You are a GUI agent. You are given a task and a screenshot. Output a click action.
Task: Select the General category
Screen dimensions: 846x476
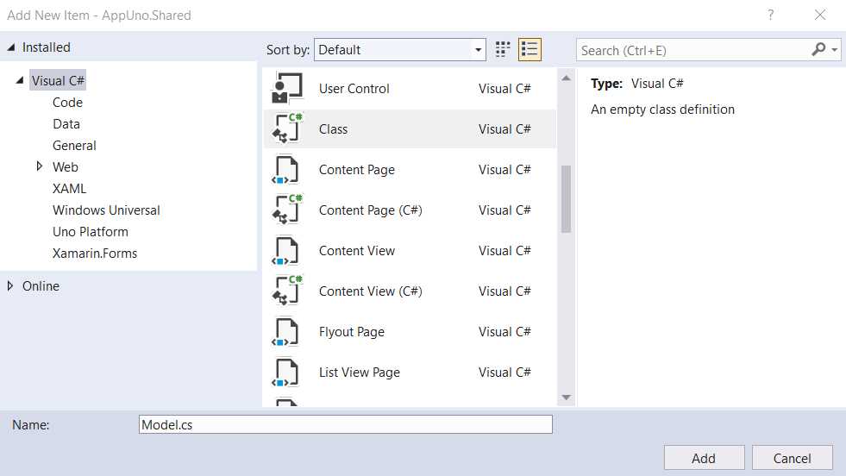(x=74, y=145)
